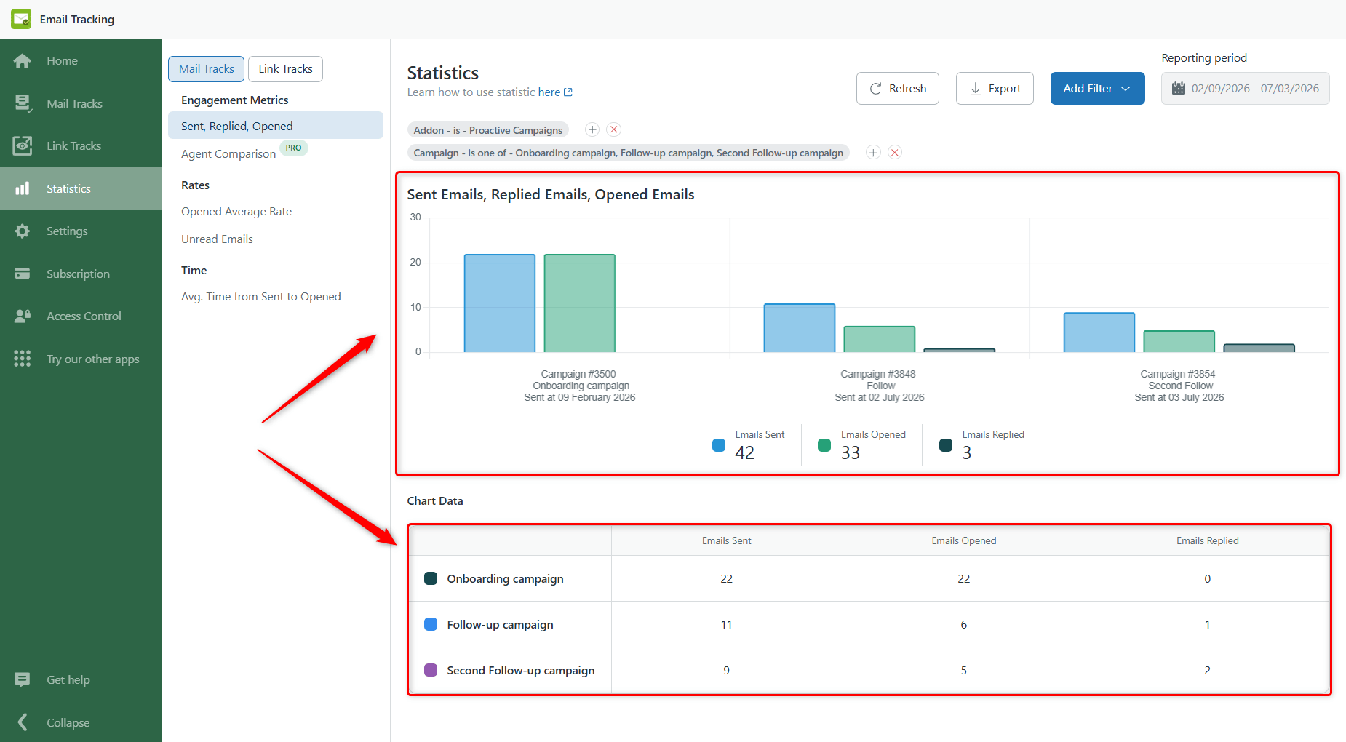1346x742 pixels.
Task: Open the reporting period date range picker
Action: 1245,88
